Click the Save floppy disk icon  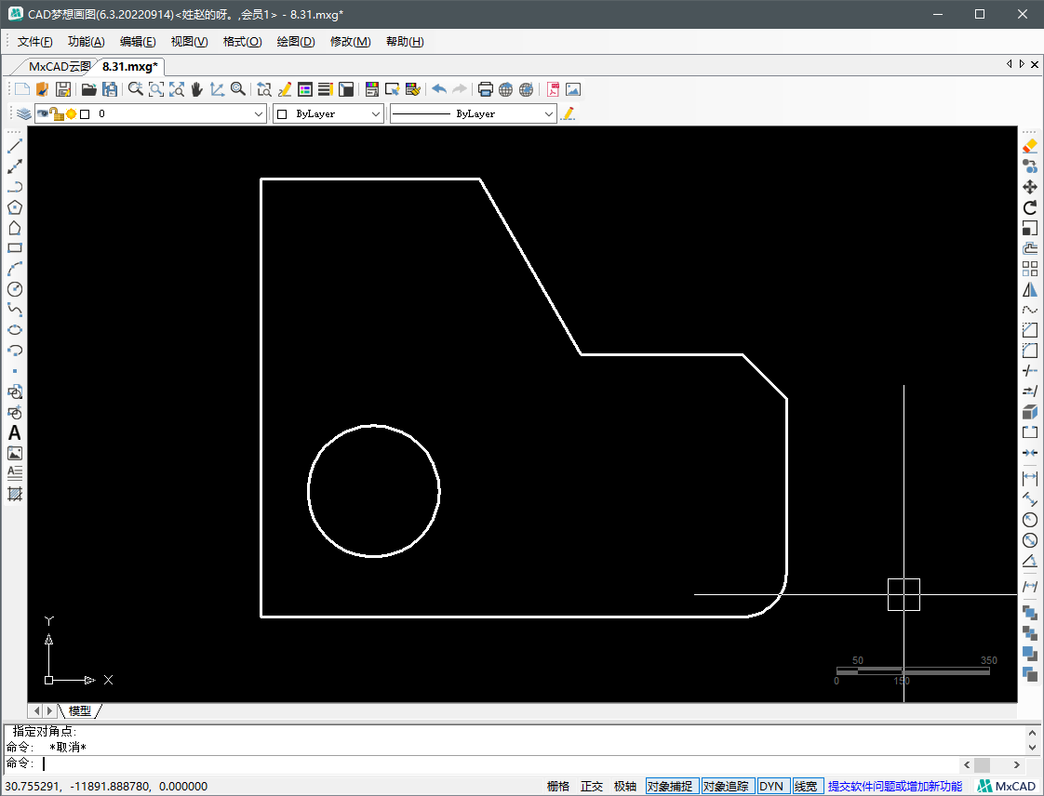[x=63, y=89]
